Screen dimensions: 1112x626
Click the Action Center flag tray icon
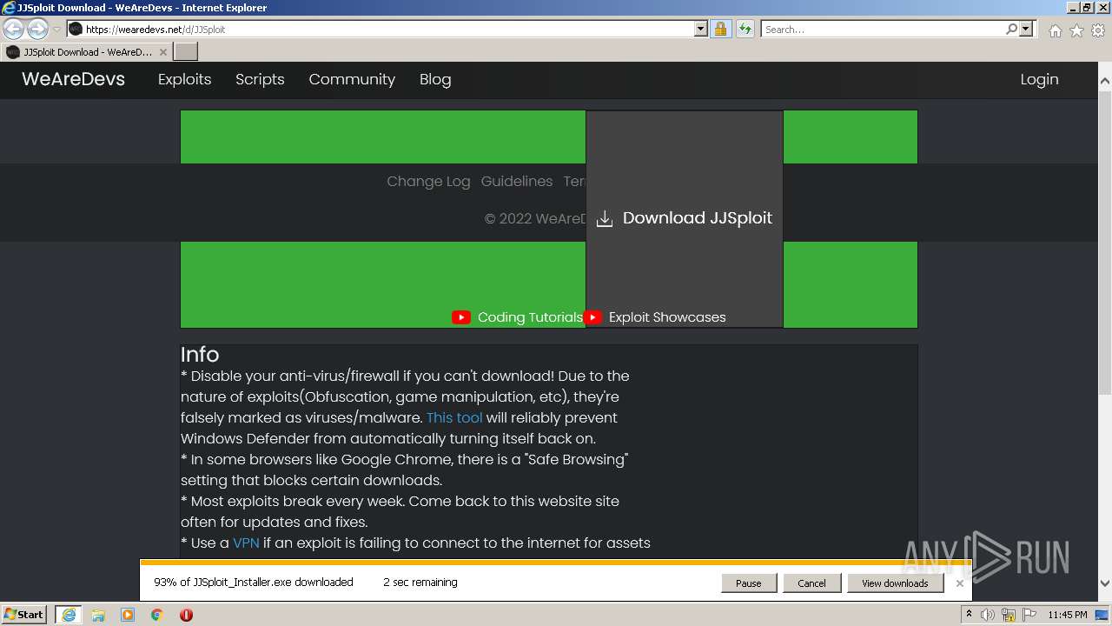1029,615
